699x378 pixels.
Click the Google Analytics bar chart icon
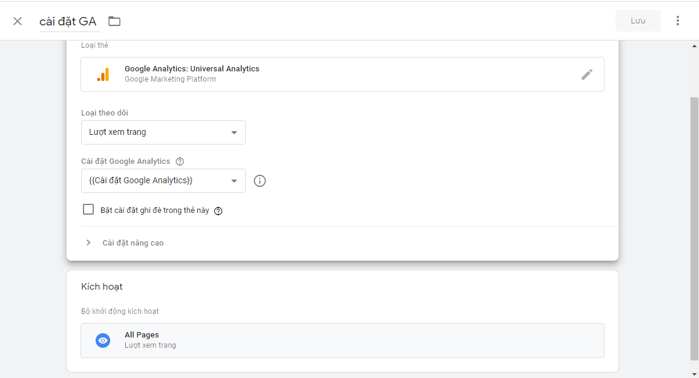pos(103,74)
